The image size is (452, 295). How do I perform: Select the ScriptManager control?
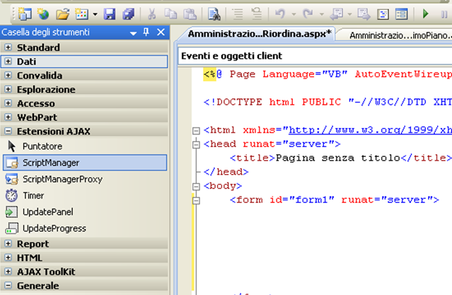point(85,163)
